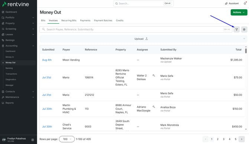Click the Accounting sidebar icon
Screen dimensions: 249x144
click(x=3, y=46)
